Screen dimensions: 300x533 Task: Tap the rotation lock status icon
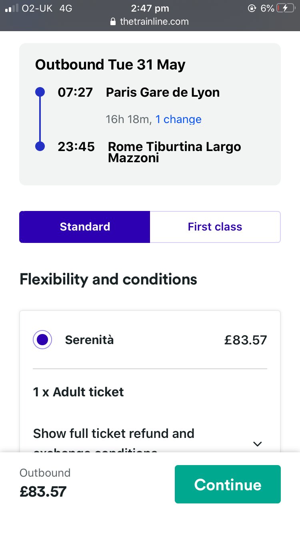[x=252, y=8]
